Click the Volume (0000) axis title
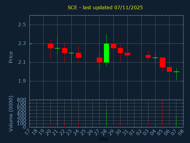 pos(11,114)
